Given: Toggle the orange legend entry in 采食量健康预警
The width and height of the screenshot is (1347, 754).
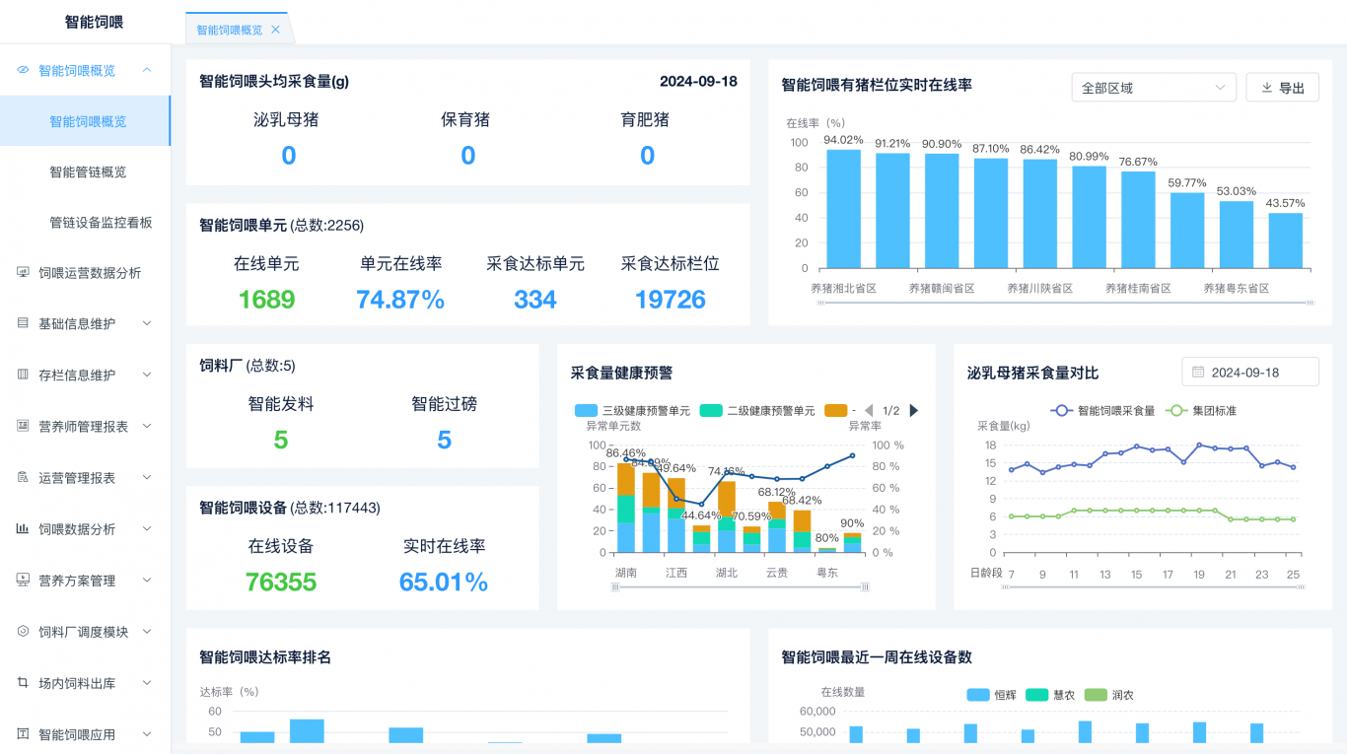Looking at the screenshot, I should [840, 410].
